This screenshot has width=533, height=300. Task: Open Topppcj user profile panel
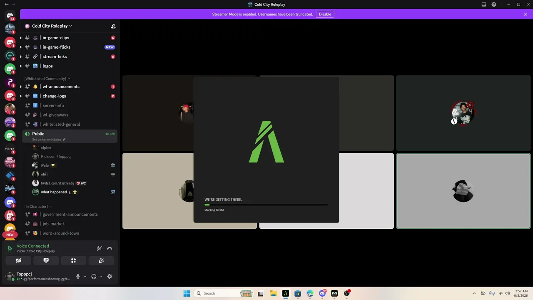point(38,276)
